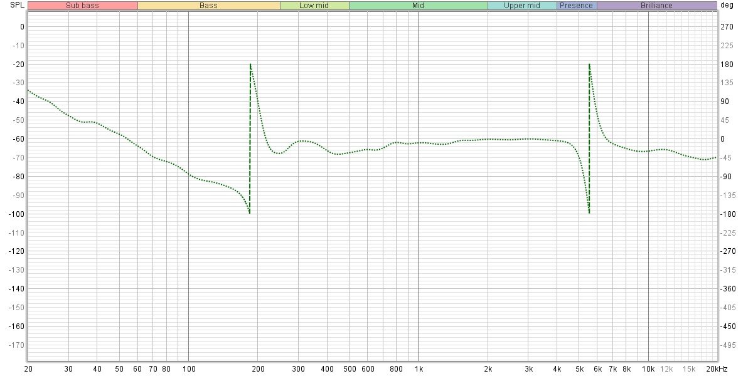Click the 4k tick on frequency axis

click(557, 369)
